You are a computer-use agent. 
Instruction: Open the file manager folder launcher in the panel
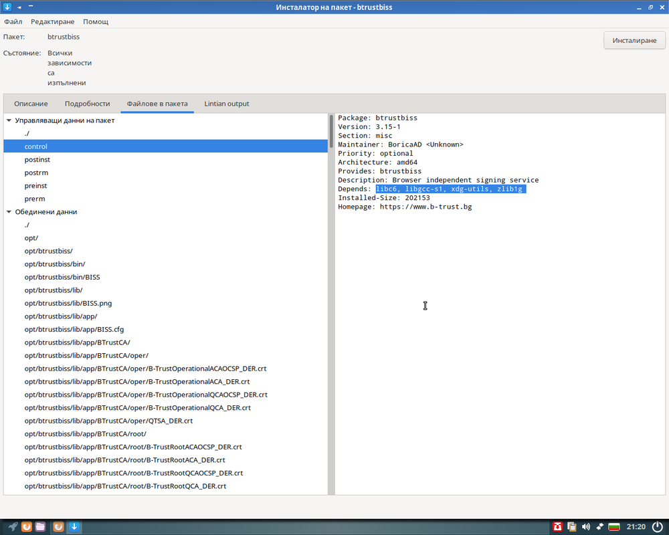[x=40, y=526]
